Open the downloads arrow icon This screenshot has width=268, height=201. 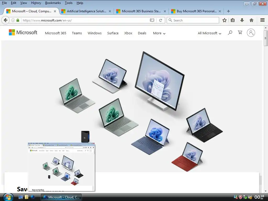242,20
